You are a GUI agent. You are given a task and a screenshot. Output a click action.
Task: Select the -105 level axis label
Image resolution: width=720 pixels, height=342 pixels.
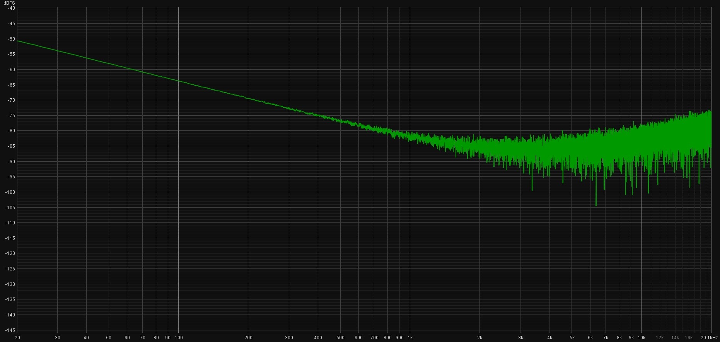10,208
